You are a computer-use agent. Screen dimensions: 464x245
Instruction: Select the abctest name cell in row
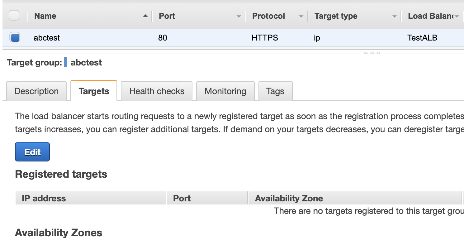point(47,38)
